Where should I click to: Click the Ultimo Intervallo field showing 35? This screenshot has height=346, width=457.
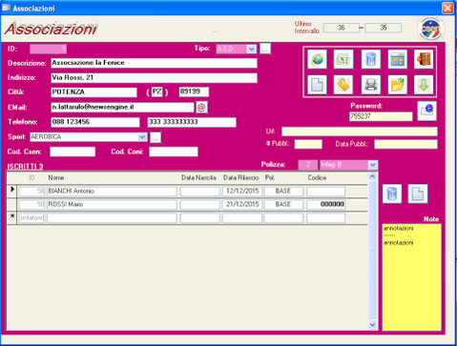click(383, 28)
